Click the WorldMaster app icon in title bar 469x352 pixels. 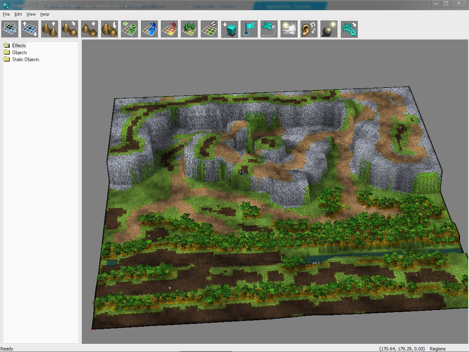(x=6, y=5)
